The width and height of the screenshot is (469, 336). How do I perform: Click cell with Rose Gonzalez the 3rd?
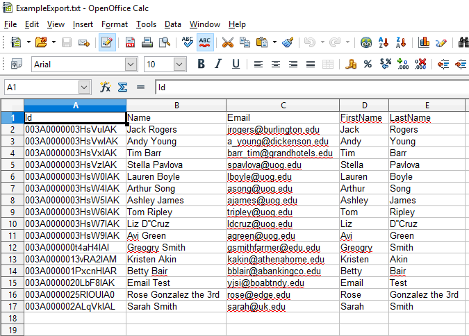click(x=176, y=294)
